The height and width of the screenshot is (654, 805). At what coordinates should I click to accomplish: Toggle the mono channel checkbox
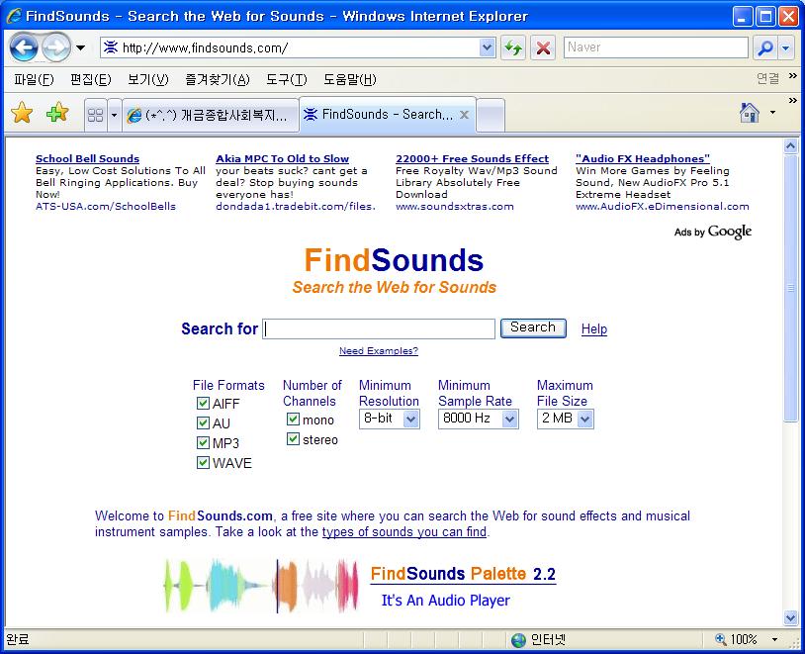click(293, 420)
